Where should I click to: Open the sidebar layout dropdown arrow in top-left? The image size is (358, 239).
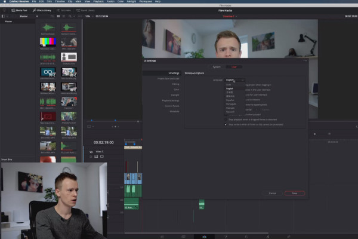pyautogui.click(x=7, y=16)
